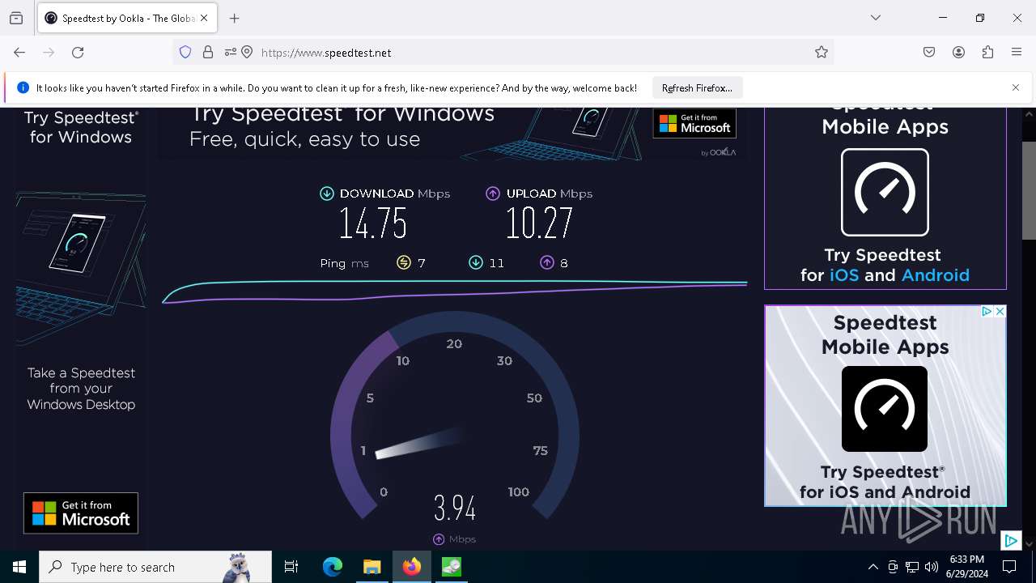Open Task View on the taskbar

291,567
